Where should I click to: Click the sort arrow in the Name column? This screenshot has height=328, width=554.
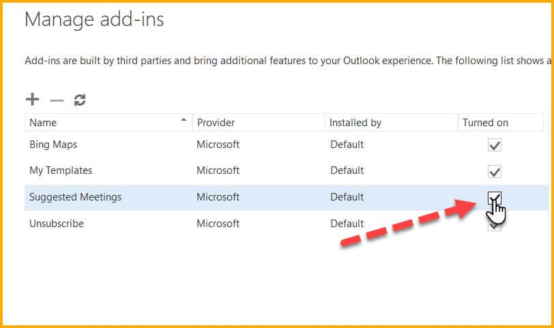coord(183,121)
